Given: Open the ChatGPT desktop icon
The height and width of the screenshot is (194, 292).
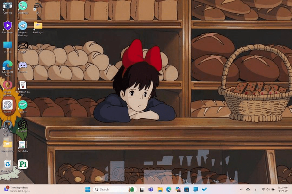Looking at the screenshot, I should click(23, 126).
